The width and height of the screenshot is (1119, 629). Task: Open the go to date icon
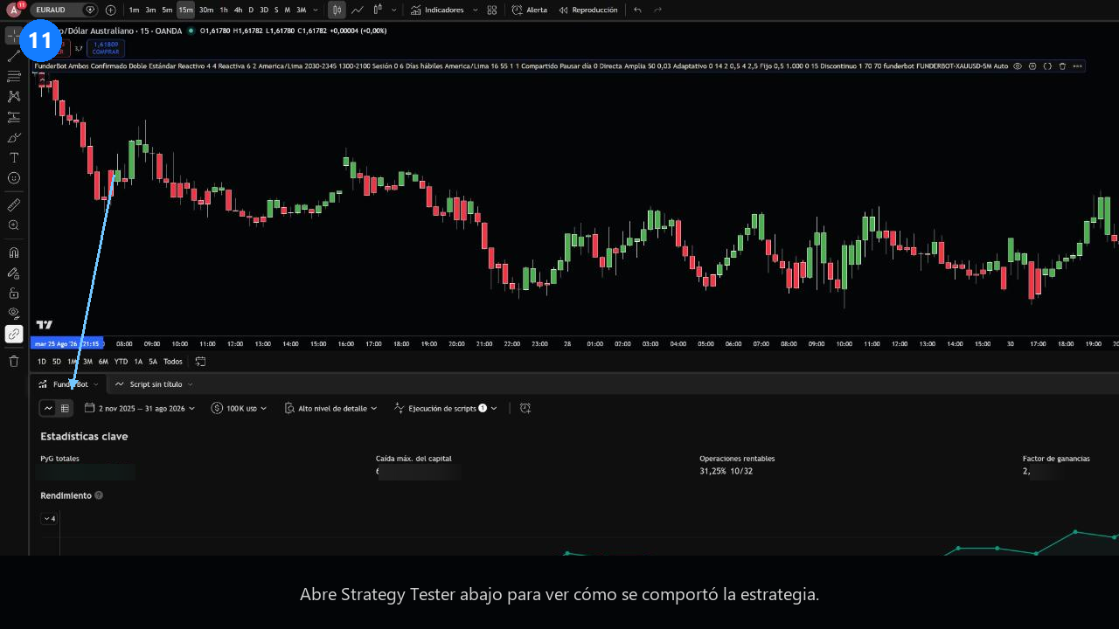pyautogui.click(x=200, y=362)
